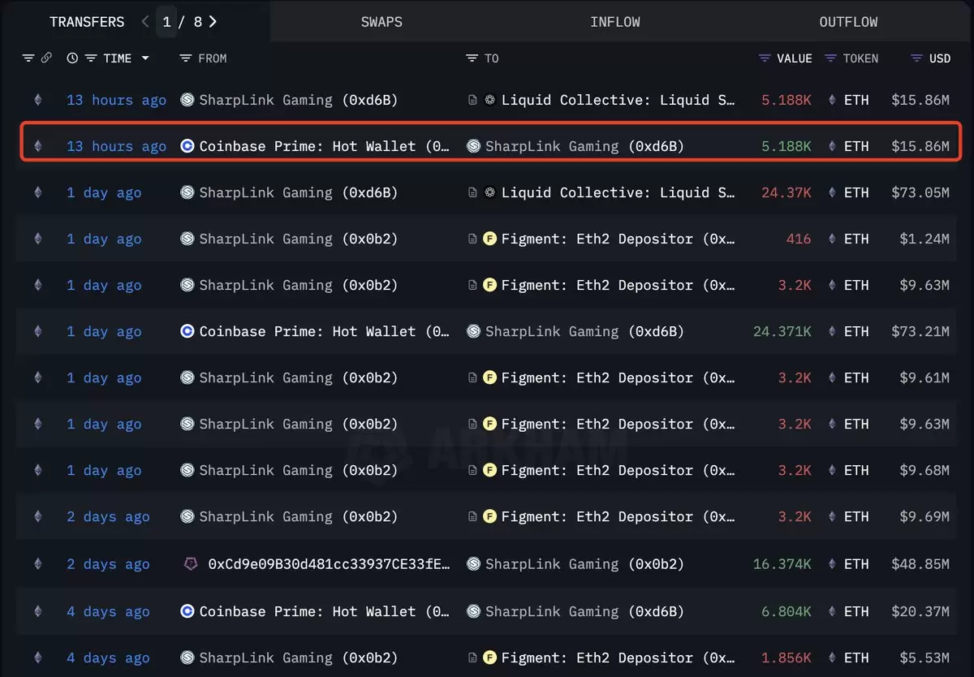This screenshot has height=677, width=974.
Task: Go to the next transfers page
Action: coord(213,22)
